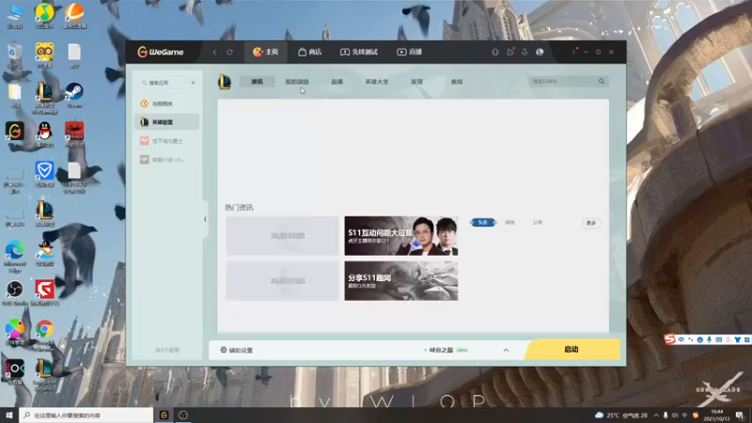
Task: Open the Recycle Bin desktop icon
Action: click(15, 55)
